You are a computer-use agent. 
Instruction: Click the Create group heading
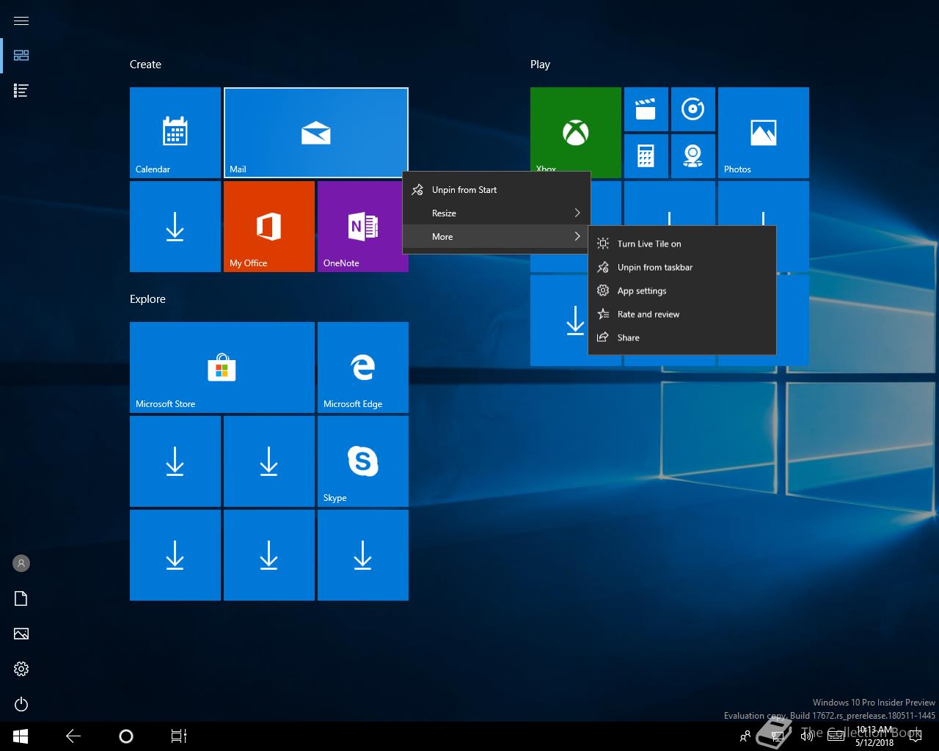[145, 65]
